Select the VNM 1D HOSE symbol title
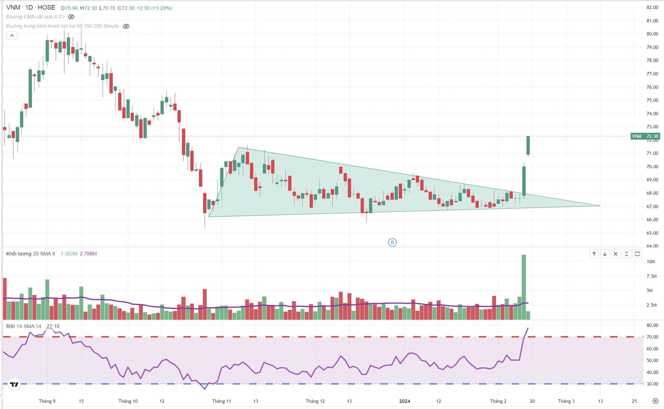 tap(30, 8)
